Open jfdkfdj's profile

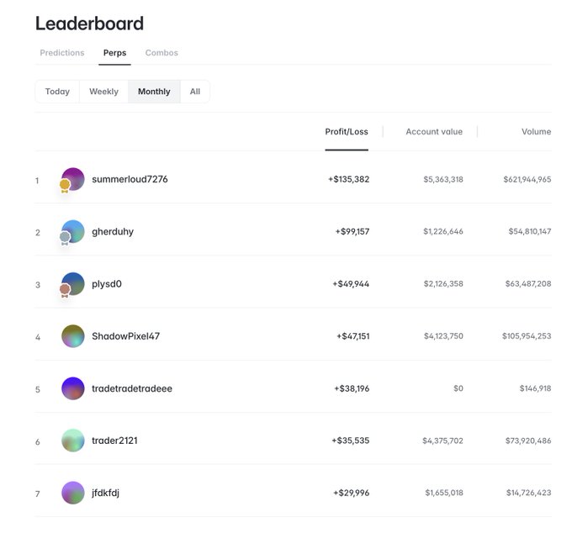click(x=105, y=493)
